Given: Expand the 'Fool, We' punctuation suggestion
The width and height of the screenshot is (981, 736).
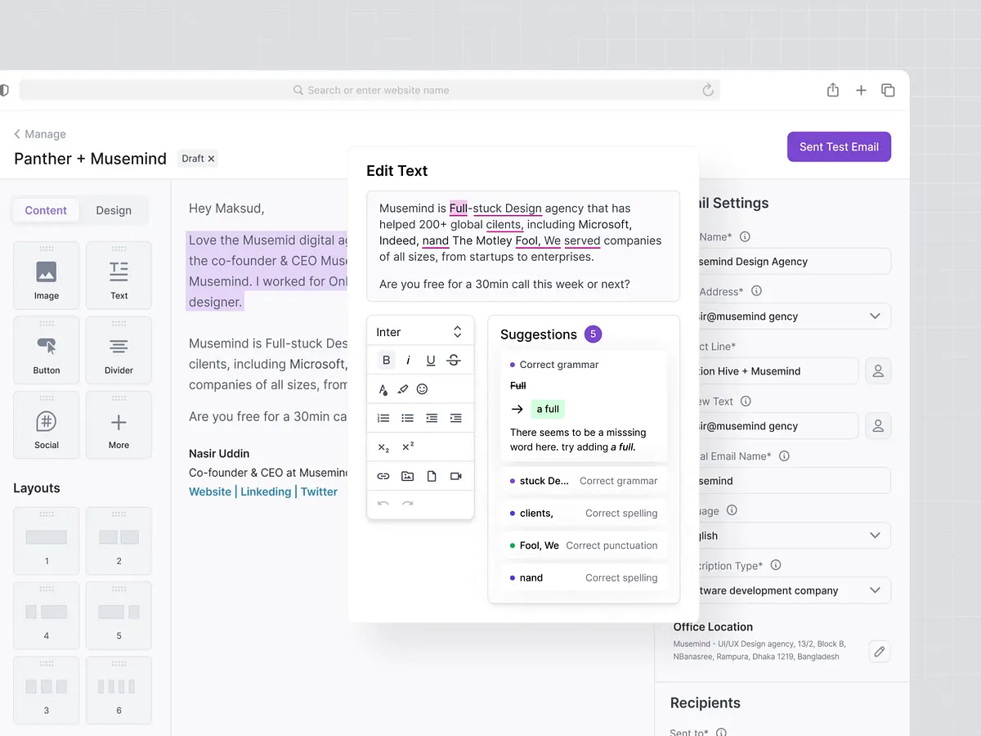Looking at the screenshot, I should click(584, 545).
